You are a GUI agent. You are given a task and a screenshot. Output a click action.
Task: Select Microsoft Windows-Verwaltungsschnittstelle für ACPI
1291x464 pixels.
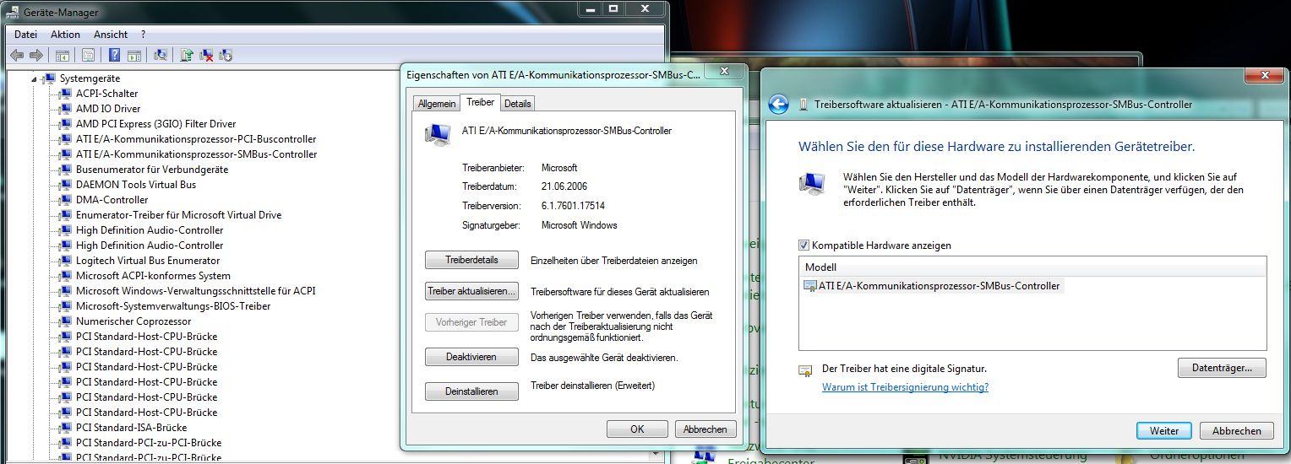click(x=195, y=291)
